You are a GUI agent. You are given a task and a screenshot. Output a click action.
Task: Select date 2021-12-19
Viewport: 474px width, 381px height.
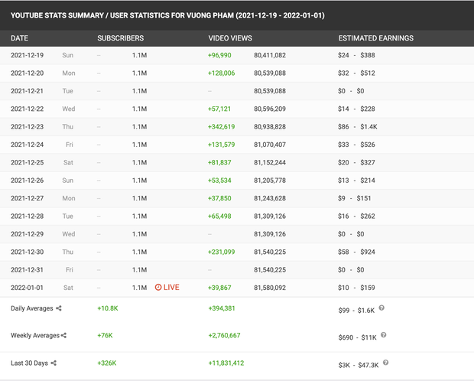[28, 55]
